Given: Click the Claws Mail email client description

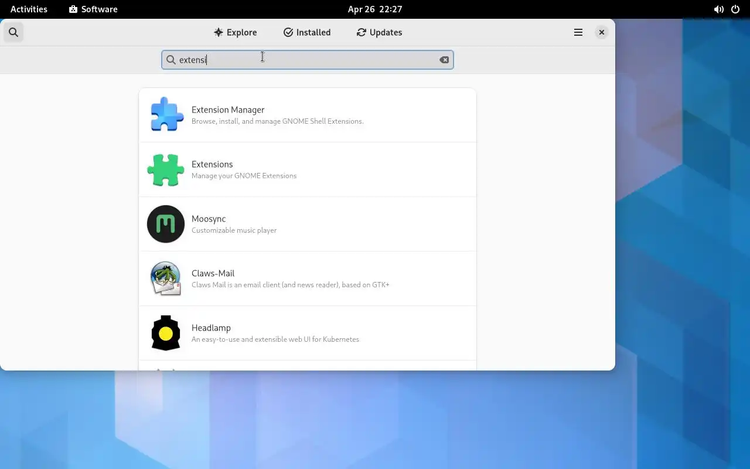Looking at the screenshot, I should (x=291, y=285).
